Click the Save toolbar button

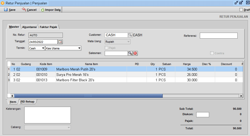10,10
